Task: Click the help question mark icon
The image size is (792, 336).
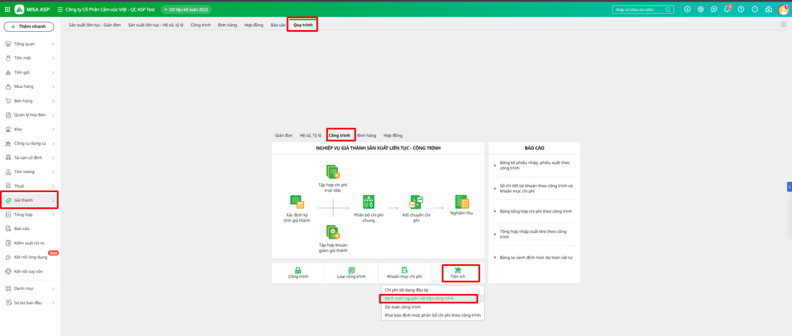Action: tap(741, 9)
